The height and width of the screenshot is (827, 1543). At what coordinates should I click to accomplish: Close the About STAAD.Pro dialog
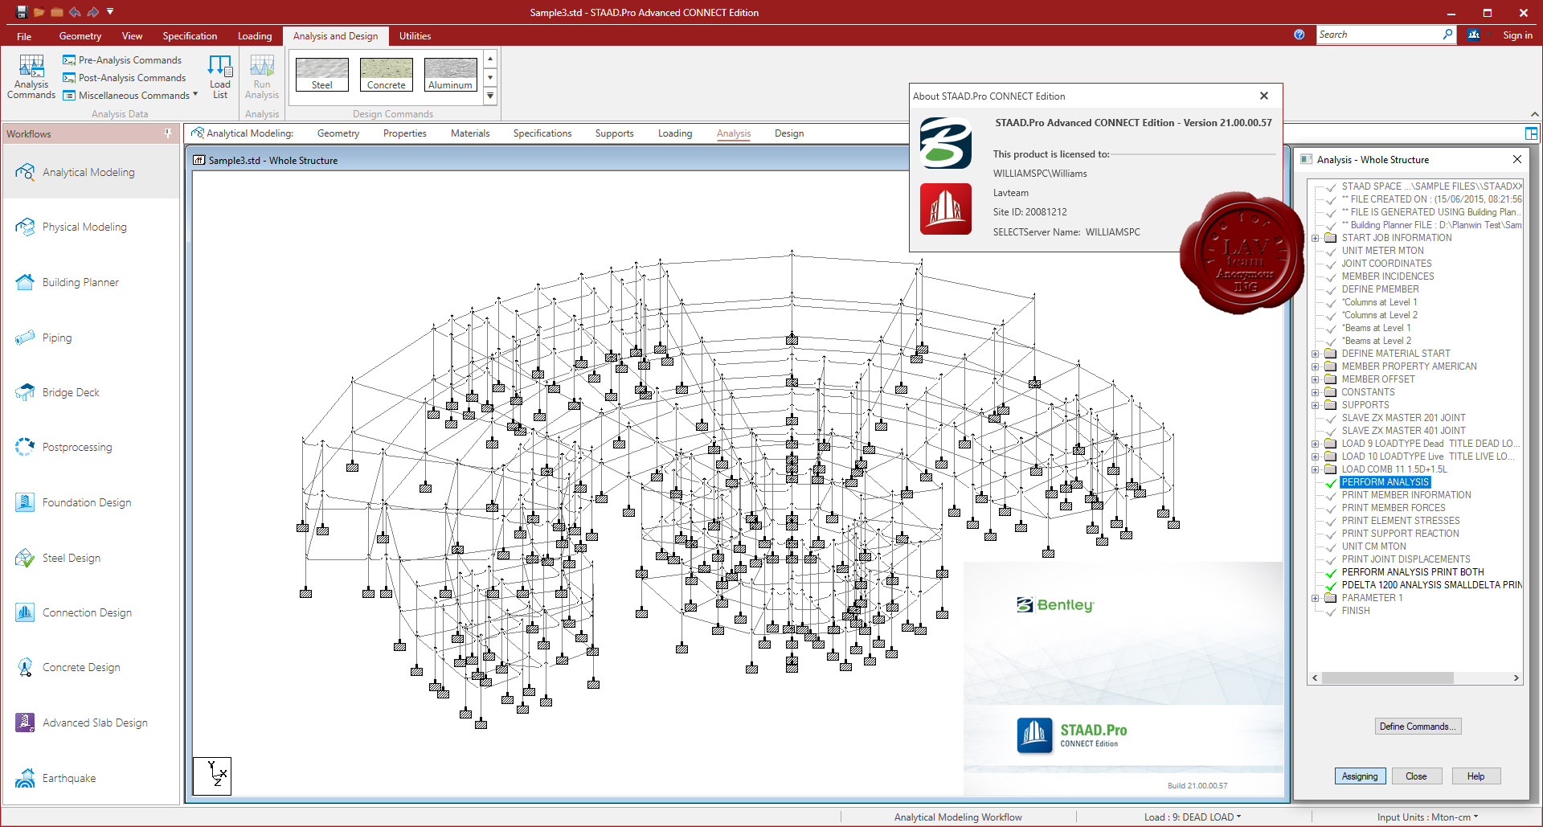[1264, 96]
